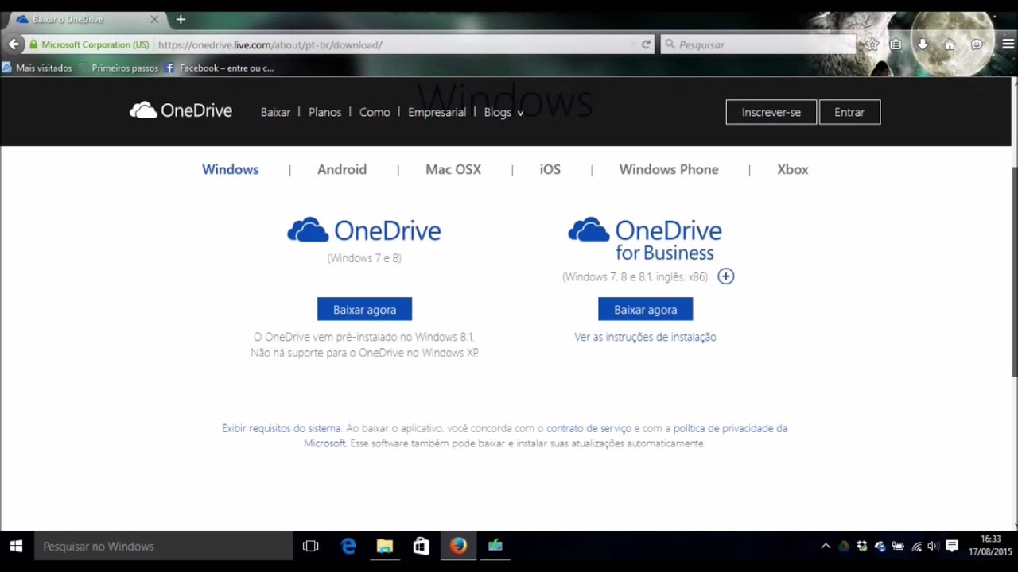Click the green padlock site identity icon
The width and height of the screenshot is (1018, 572).
click(33, 44)
